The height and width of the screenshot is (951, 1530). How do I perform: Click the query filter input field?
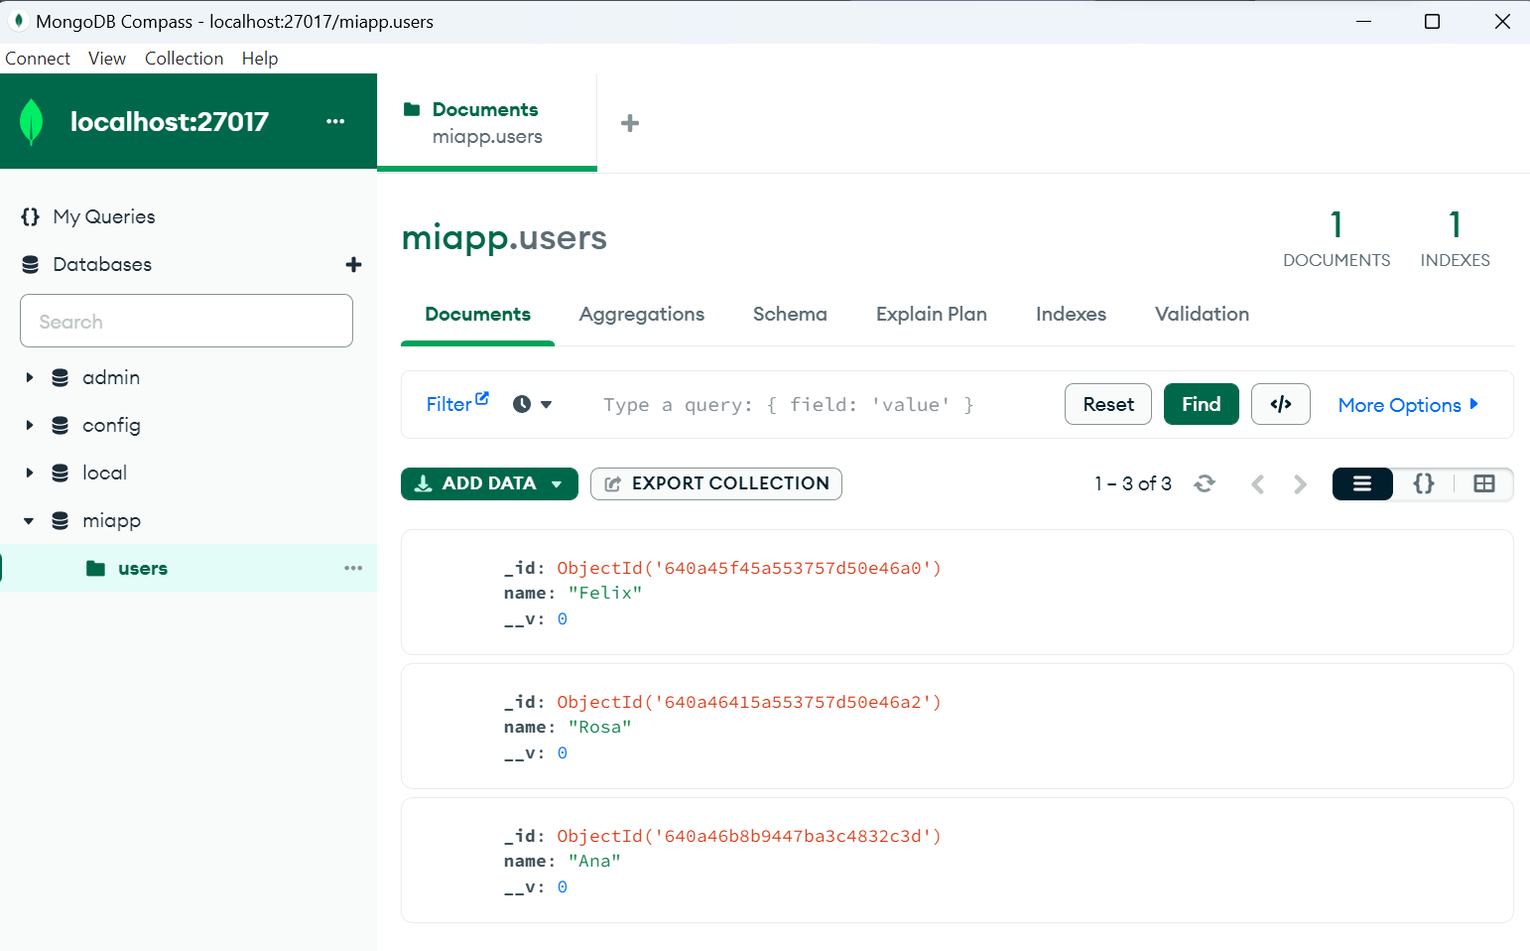point(824,404)
